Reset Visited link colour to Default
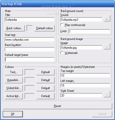Viewport: 115px width, 120px height. [x=45, y=88]
